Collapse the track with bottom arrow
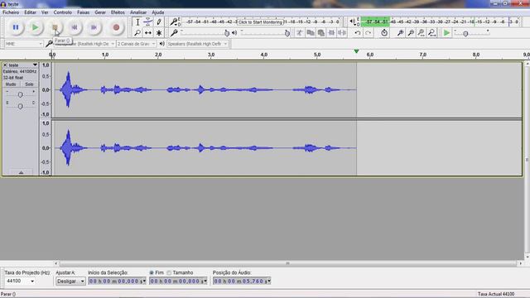530x298 pixels. pyautogui.click(x=21, y=172)
